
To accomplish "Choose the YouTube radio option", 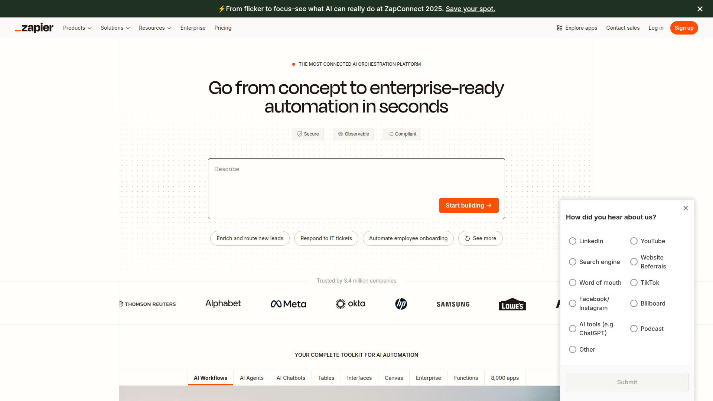I will (634, 241).
